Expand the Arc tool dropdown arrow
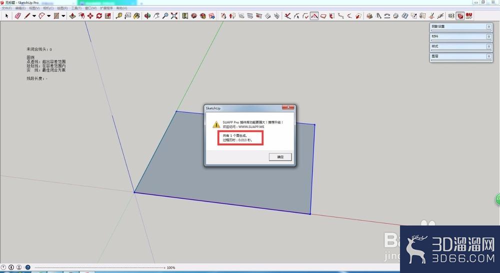 pos(48,16)
